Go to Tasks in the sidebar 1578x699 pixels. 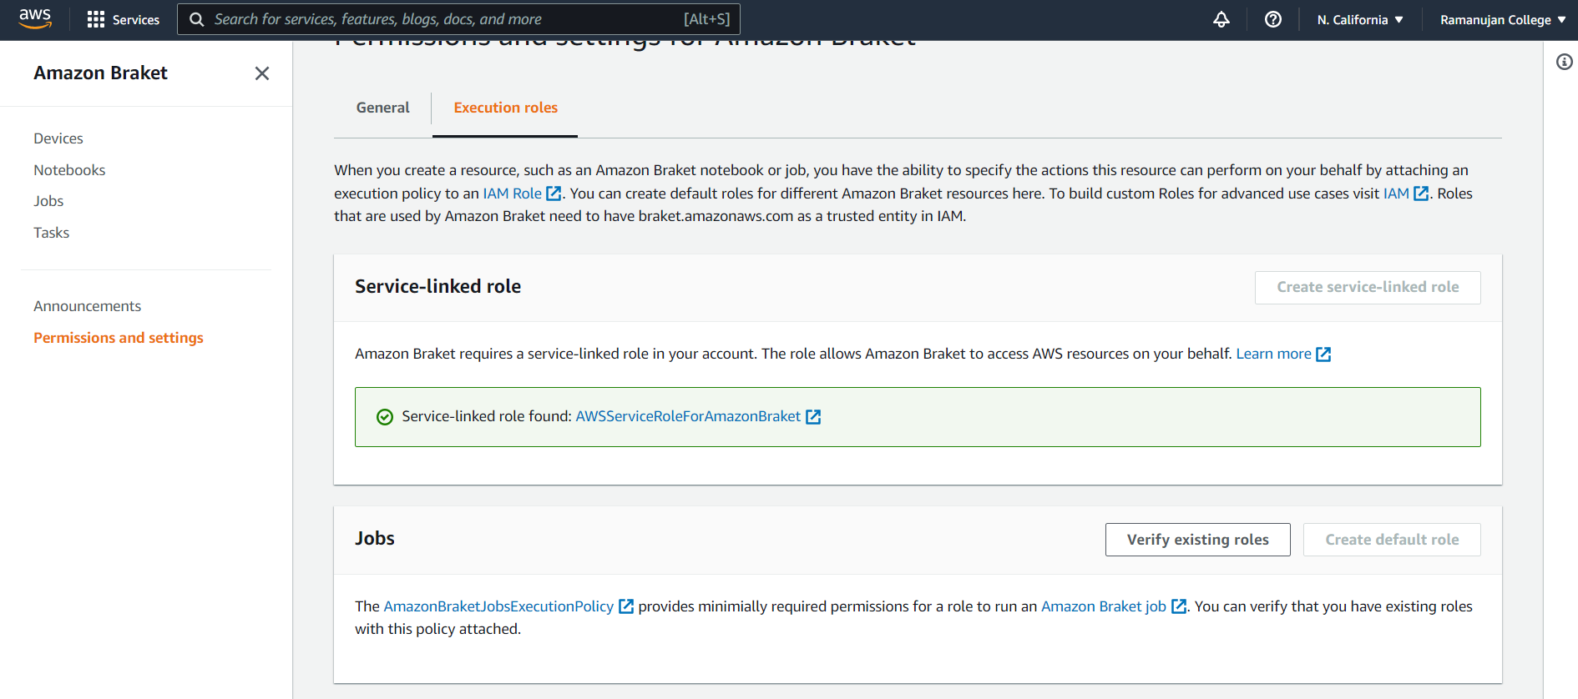[x=52, y=233]
